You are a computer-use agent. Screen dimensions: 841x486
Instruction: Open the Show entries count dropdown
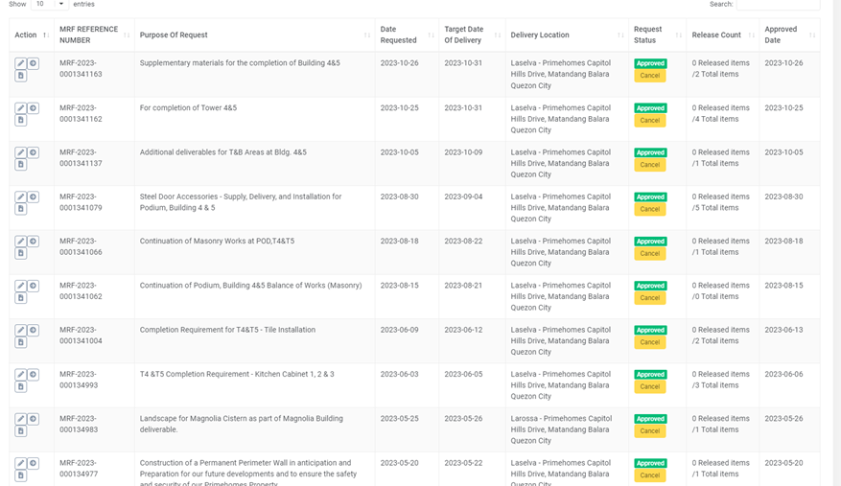tap(49, 5)
